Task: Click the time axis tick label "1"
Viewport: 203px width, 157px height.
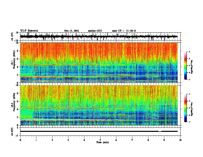Action: coord(36,140)
